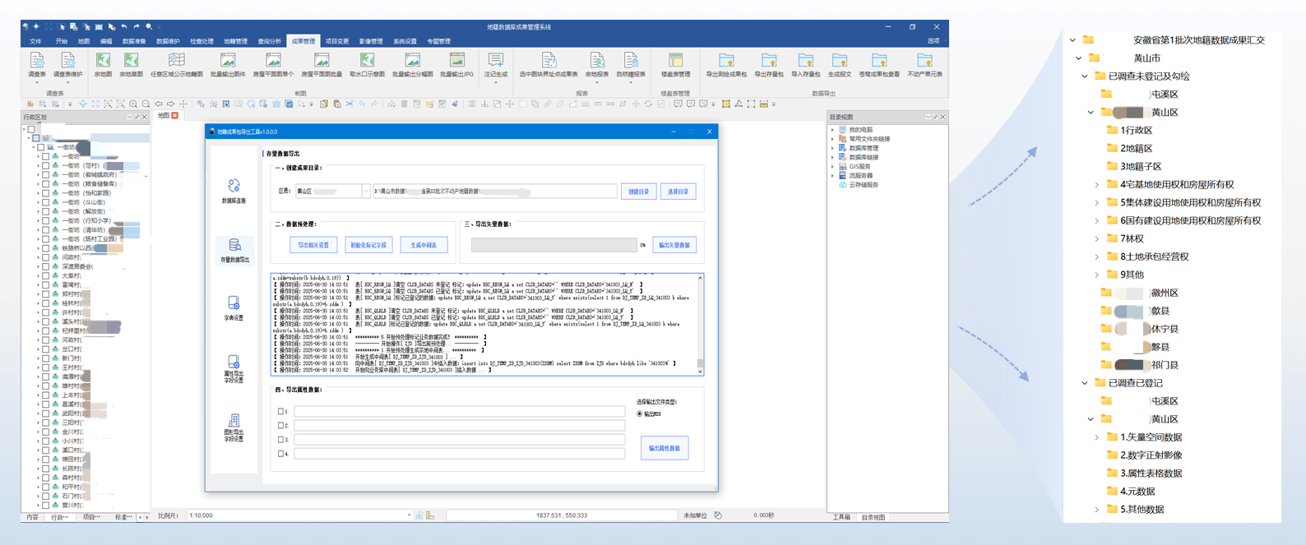This screenshot has height=545, width=1306.
Task: Tick export attribute checkbox number 4
Action: click(x=281, y=454)
